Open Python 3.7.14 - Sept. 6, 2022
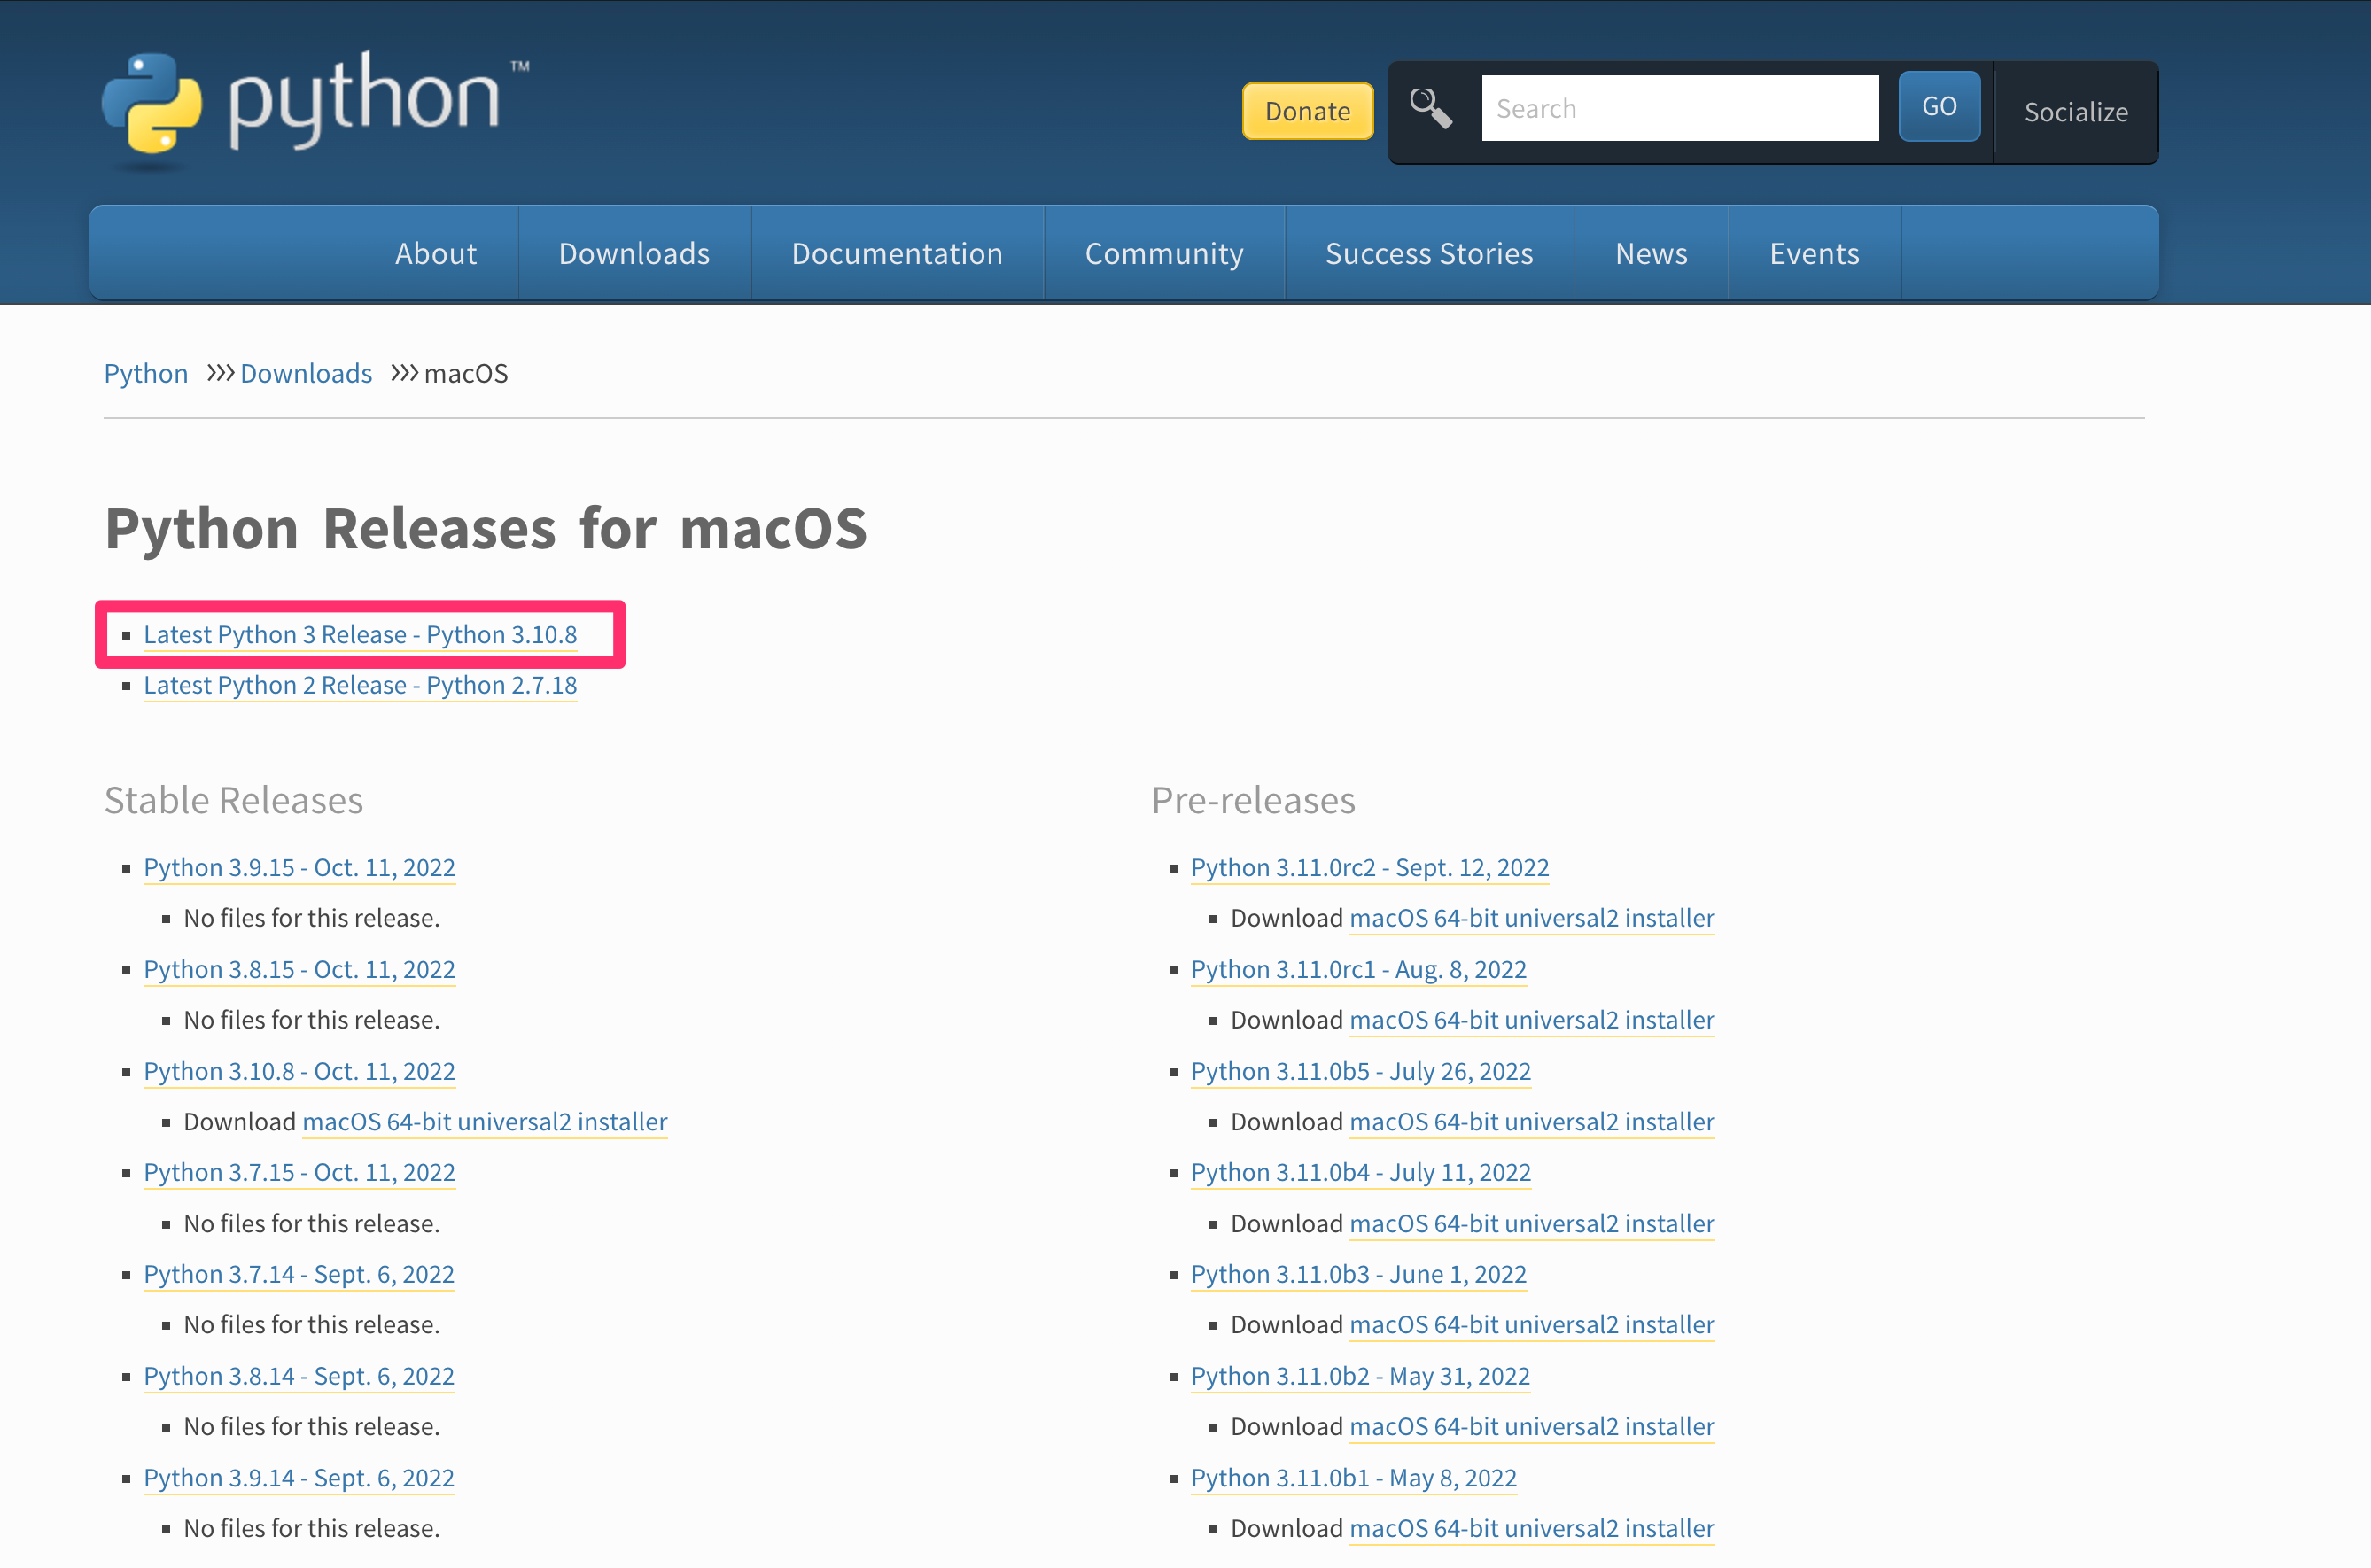 pos(299,1274)
